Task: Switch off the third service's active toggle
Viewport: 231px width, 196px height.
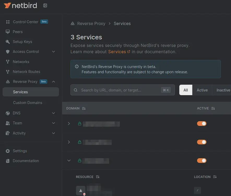Action: (x=202, y=161)
